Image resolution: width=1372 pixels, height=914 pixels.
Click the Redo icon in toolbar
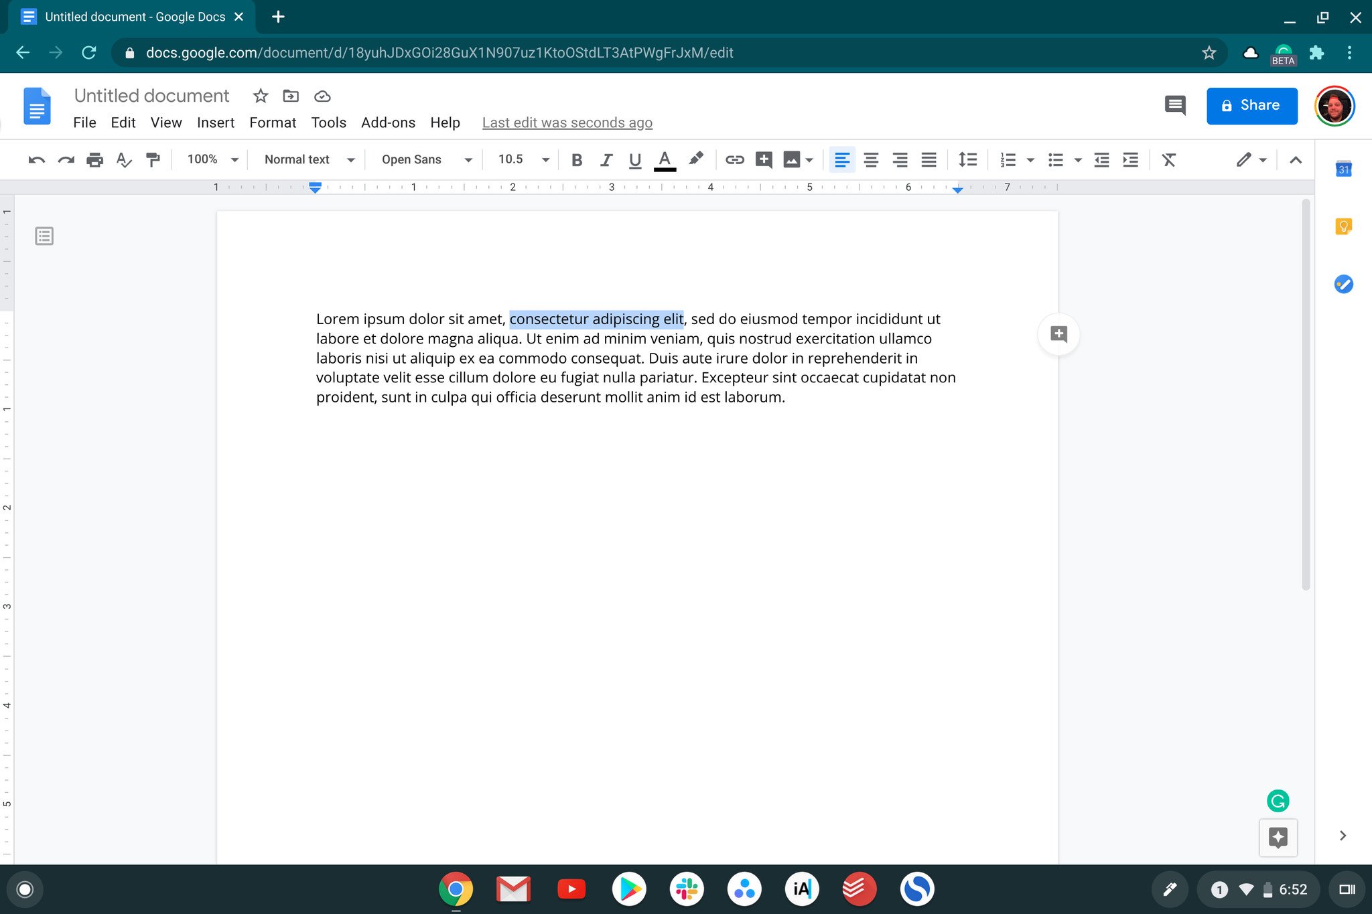[x=66, y=159]
